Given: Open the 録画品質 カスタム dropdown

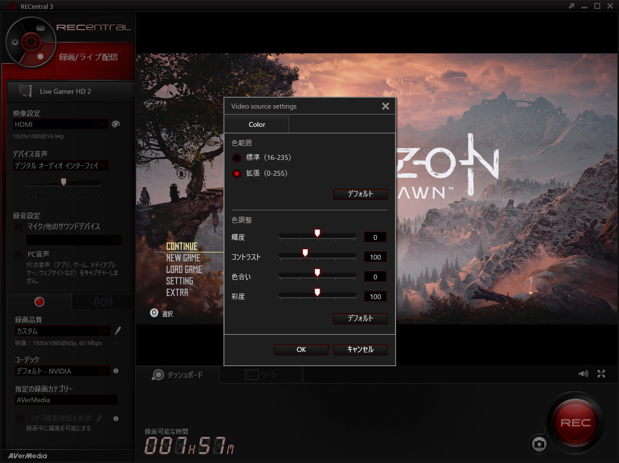Looking at the screenshot, I should point(62,331).
